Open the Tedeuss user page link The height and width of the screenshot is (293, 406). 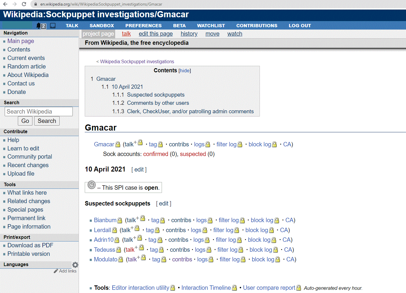105,250
